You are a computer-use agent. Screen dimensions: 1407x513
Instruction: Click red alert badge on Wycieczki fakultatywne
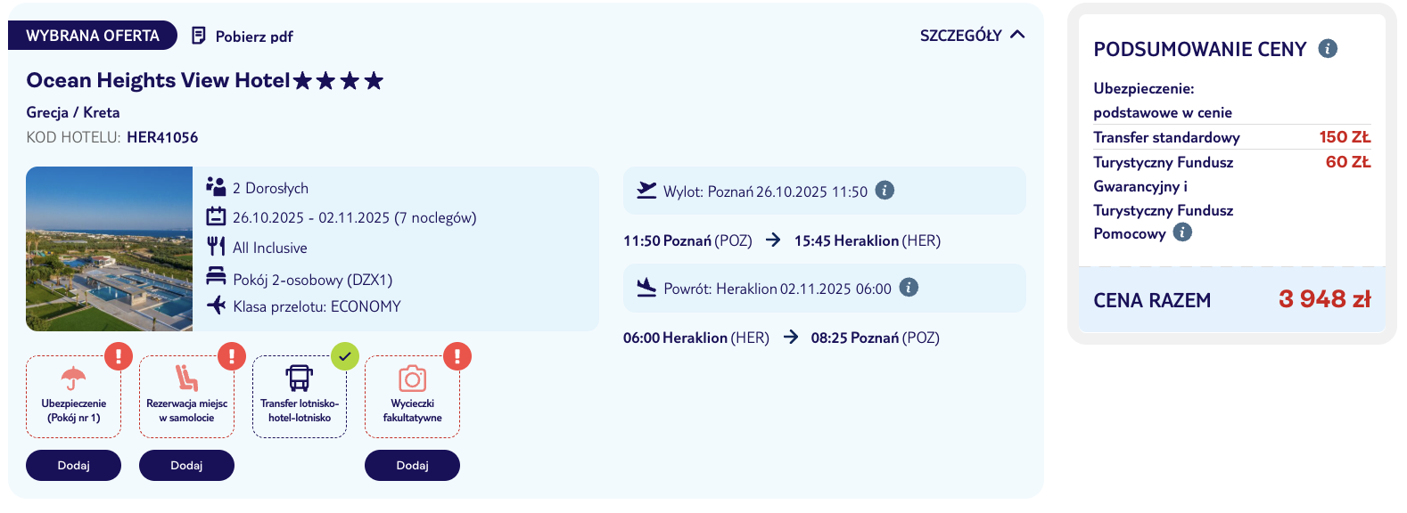457,356
